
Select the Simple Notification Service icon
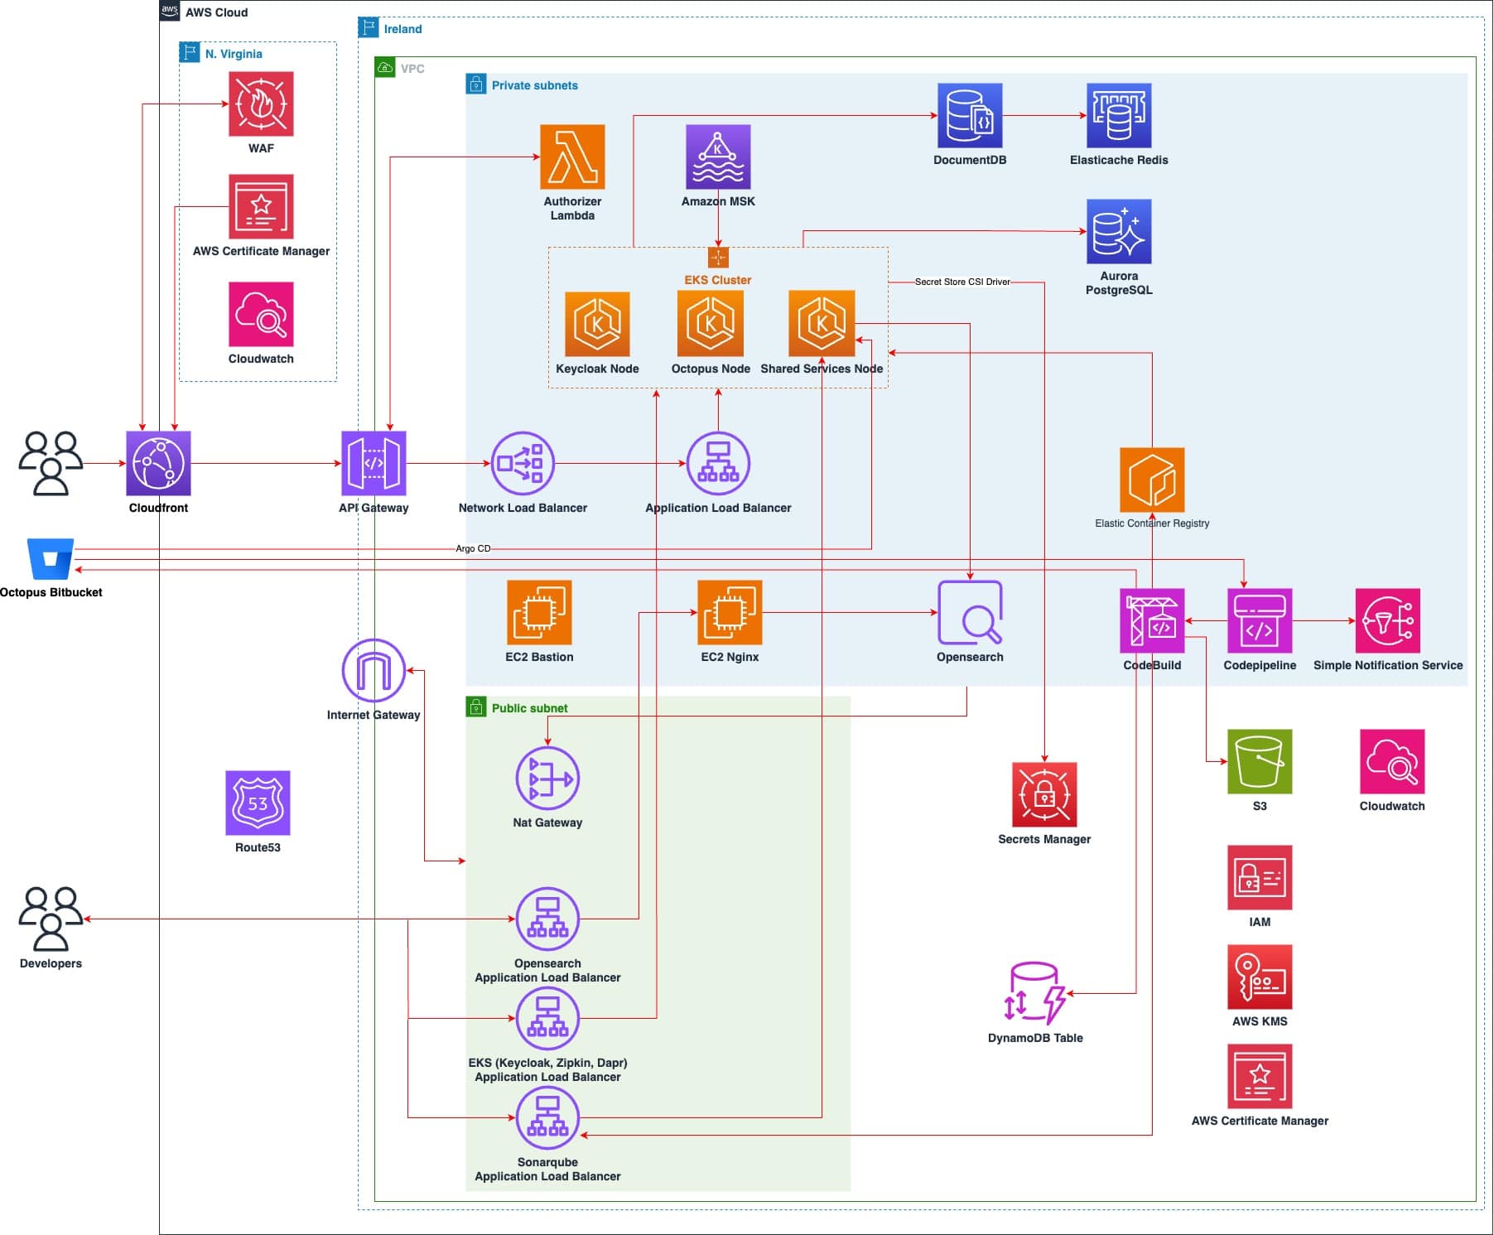[1388, 620]
